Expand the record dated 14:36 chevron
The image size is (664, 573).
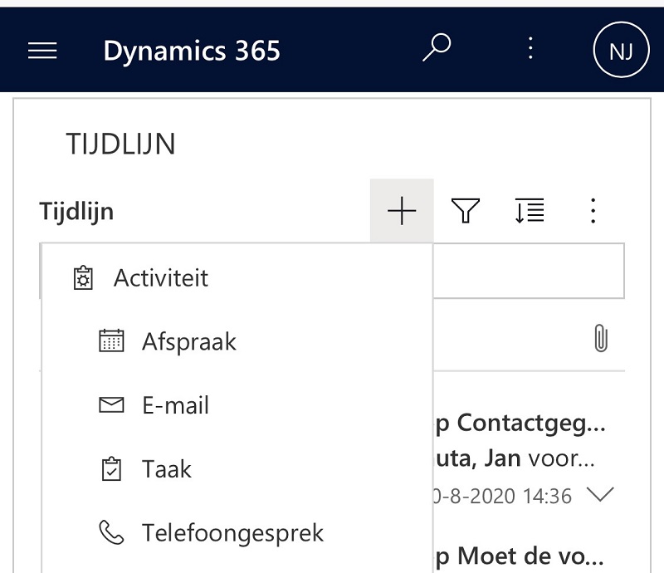pos(599,495)
